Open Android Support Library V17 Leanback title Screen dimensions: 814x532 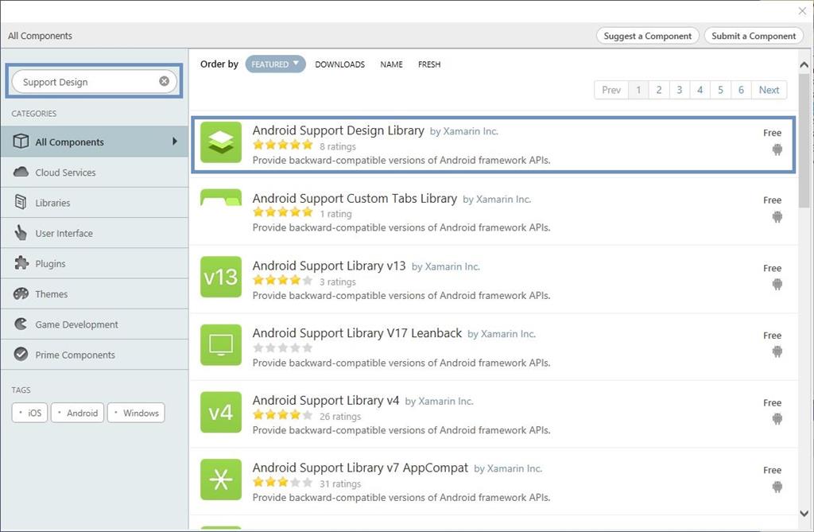[357, 333]
